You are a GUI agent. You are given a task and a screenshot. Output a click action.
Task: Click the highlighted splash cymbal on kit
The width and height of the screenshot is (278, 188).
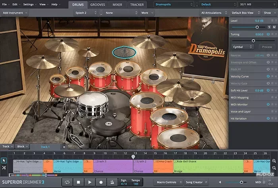click(x=124, y=52)
